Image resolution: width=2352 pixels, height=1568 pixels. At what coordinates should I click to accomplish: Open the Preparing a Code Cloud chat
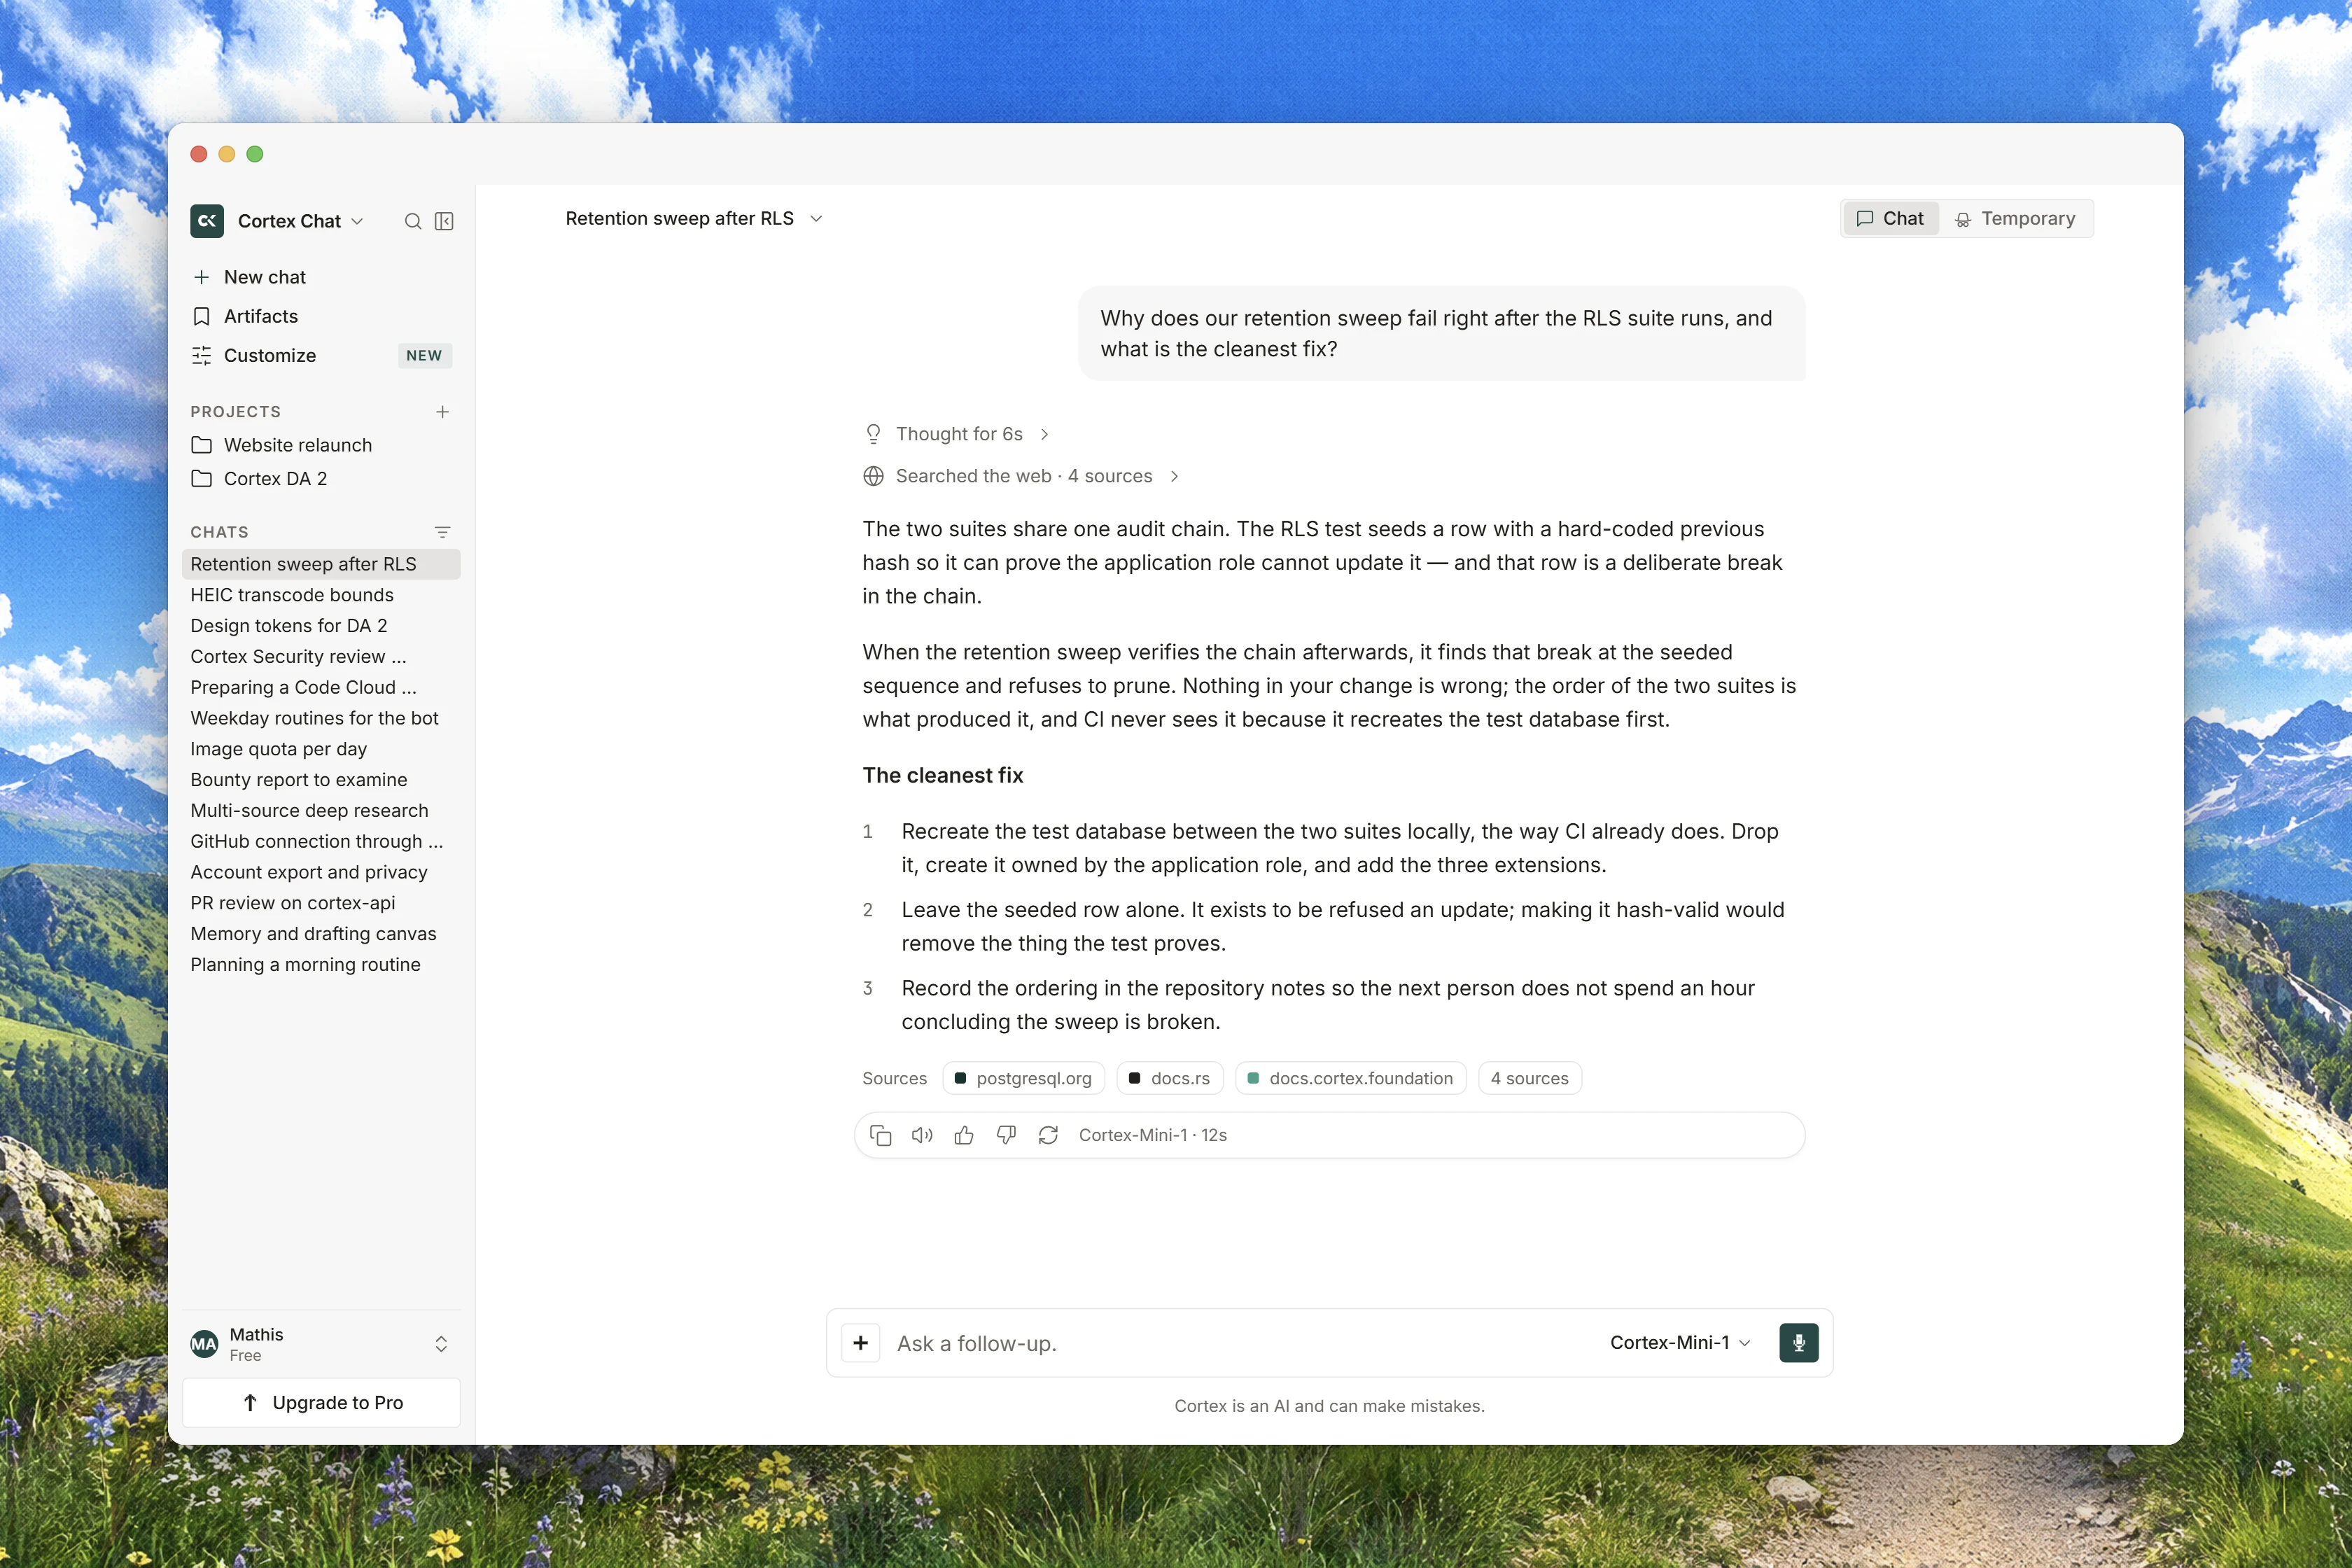[321, 687]
